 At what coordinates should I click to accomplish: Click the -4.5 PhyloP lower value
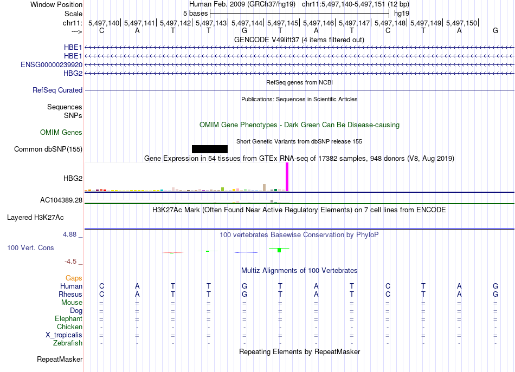click(70, 262)
